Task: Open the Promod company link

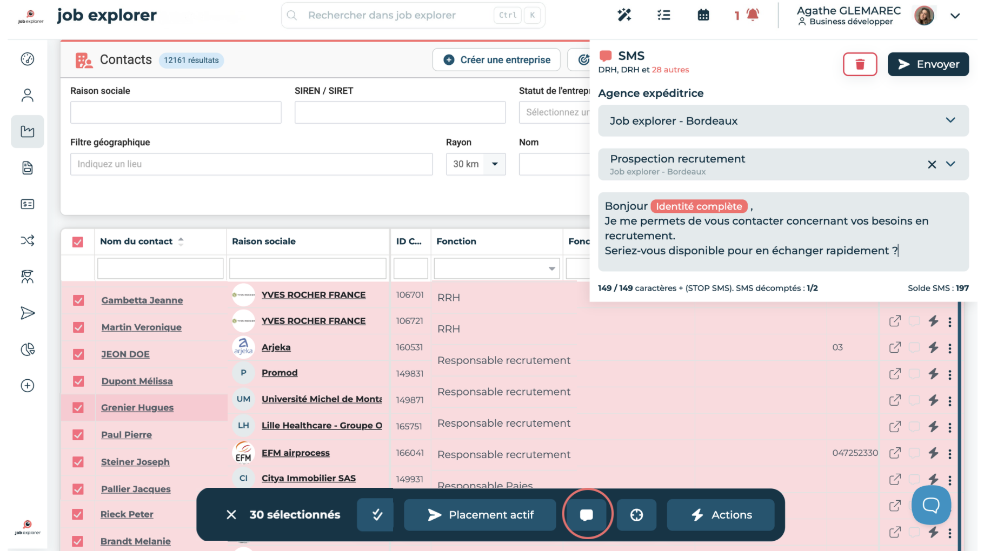Action: (x=280, y=373)
